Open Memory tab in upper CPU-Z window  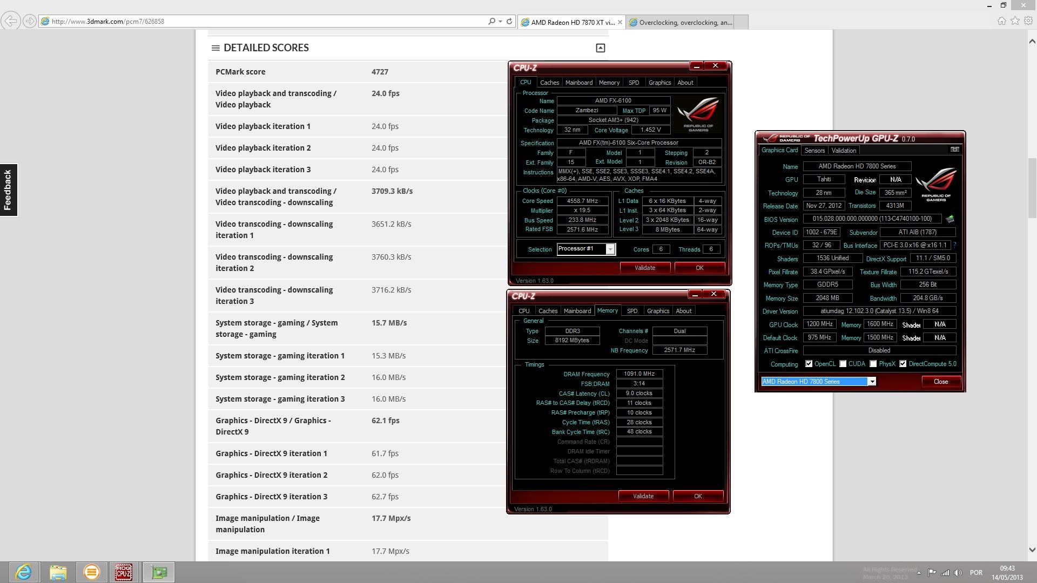click(x=609, y=83)
